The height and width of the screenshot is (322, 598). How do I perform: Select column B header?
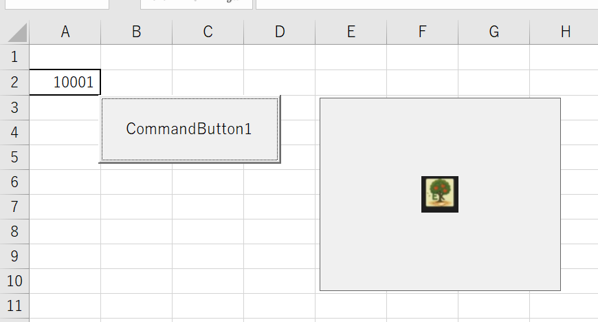pos(137,32)
